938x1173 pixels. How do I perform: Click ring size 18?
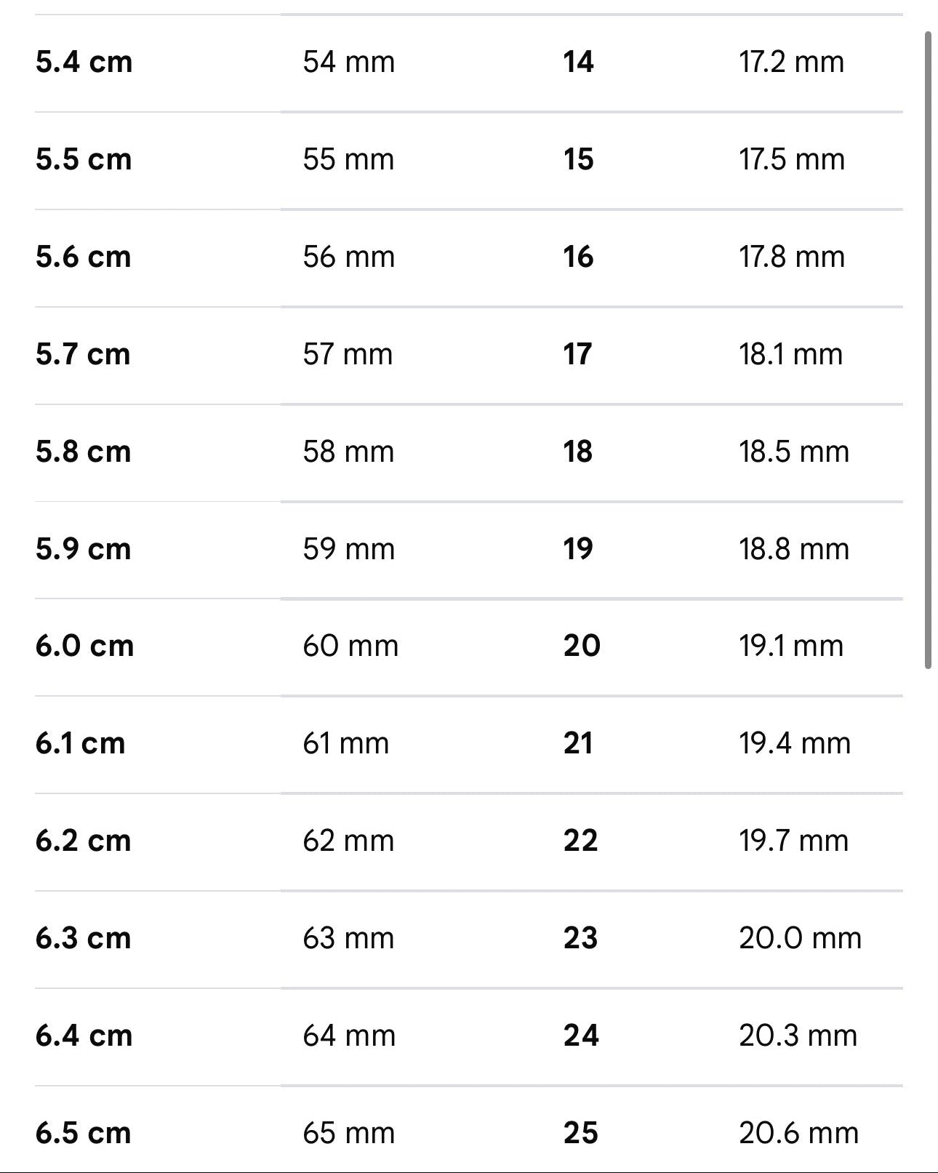pyautogui.click(x=578, y=452)
